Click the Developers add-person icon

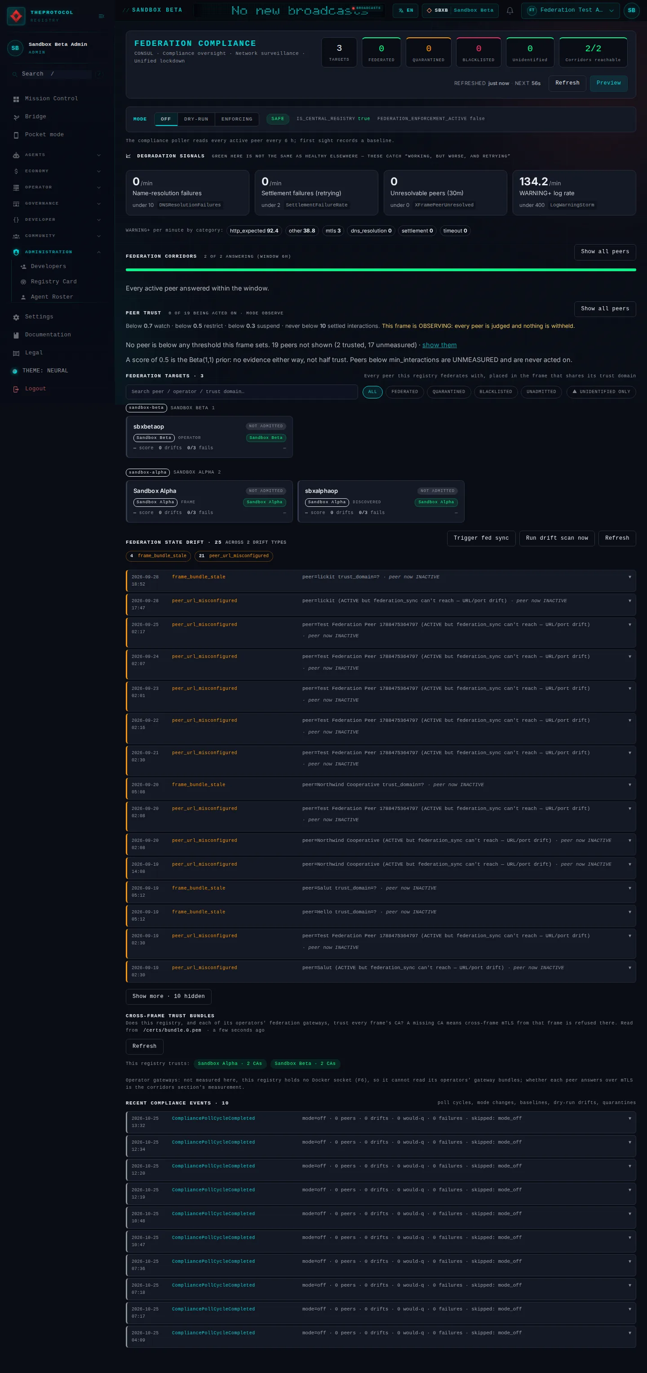click(x=23, y=267)
